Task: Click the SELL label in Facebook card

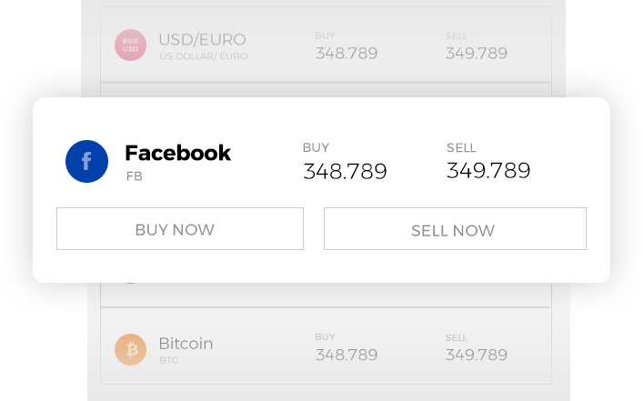Action: [x=461, y=147]
